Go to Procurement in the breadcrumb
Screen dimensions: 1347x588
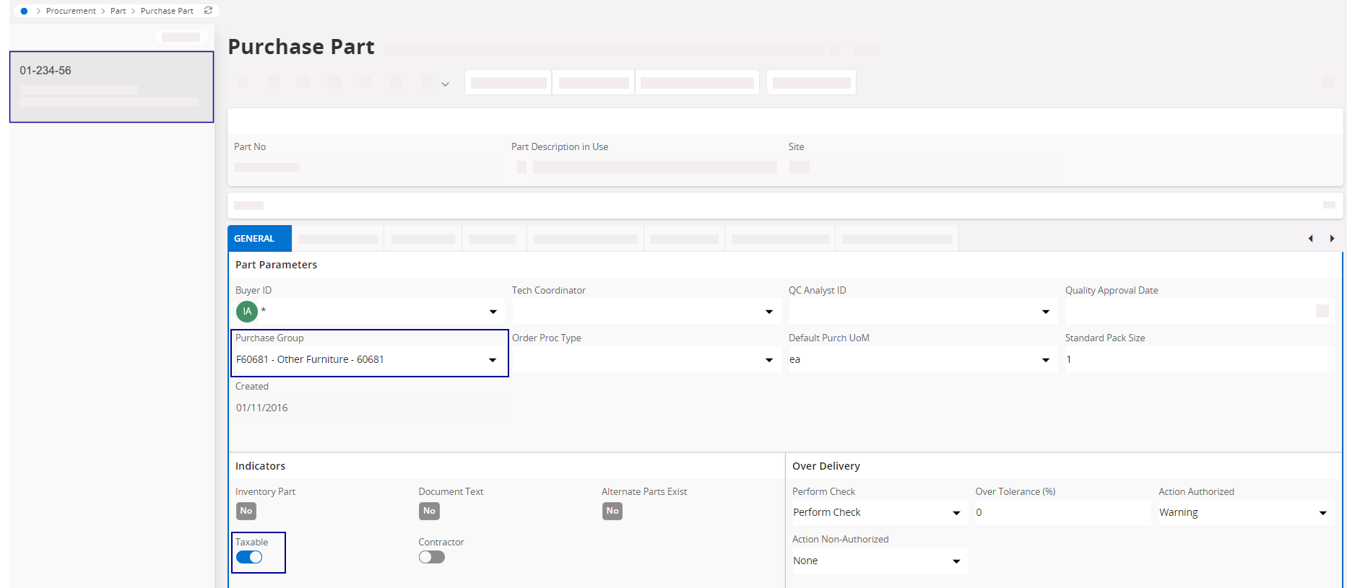(x=71, y=11)
